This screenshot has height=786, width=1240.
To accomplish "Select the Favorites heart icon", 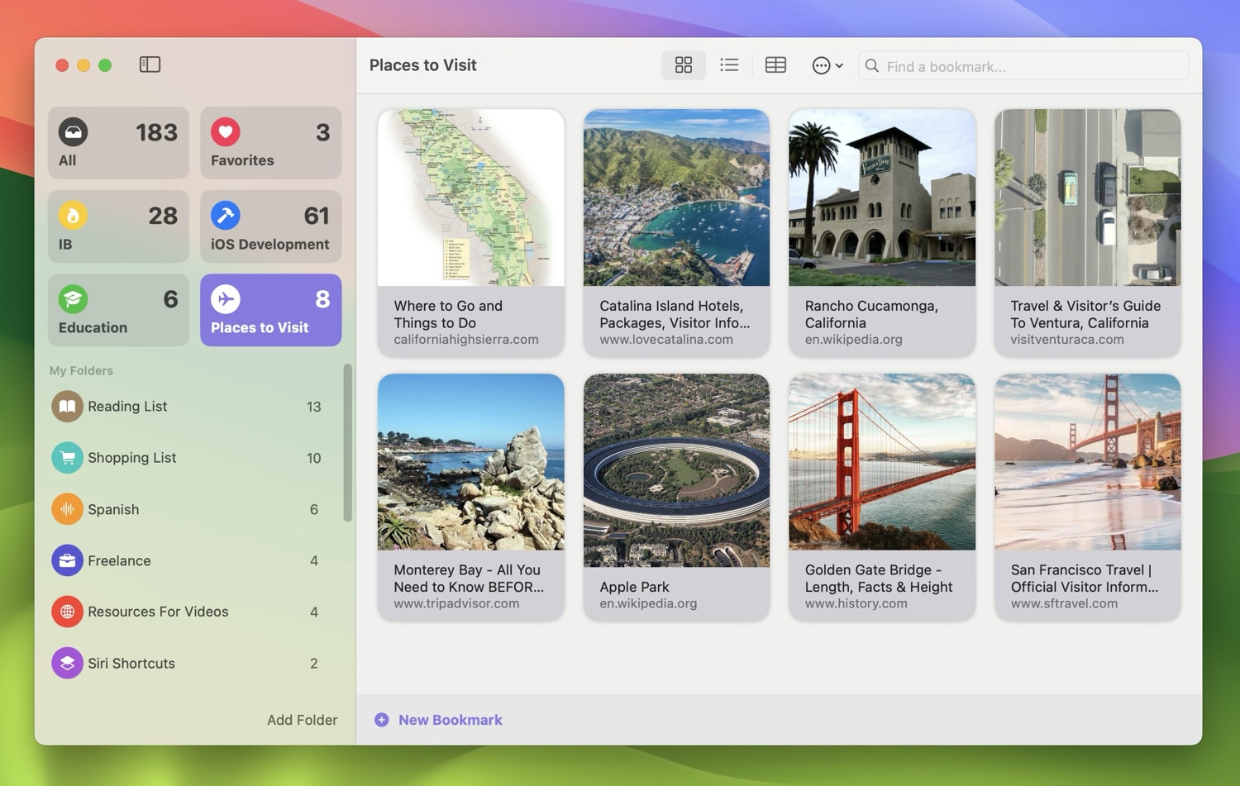I will pyautogui.click(x=226, y=132).
